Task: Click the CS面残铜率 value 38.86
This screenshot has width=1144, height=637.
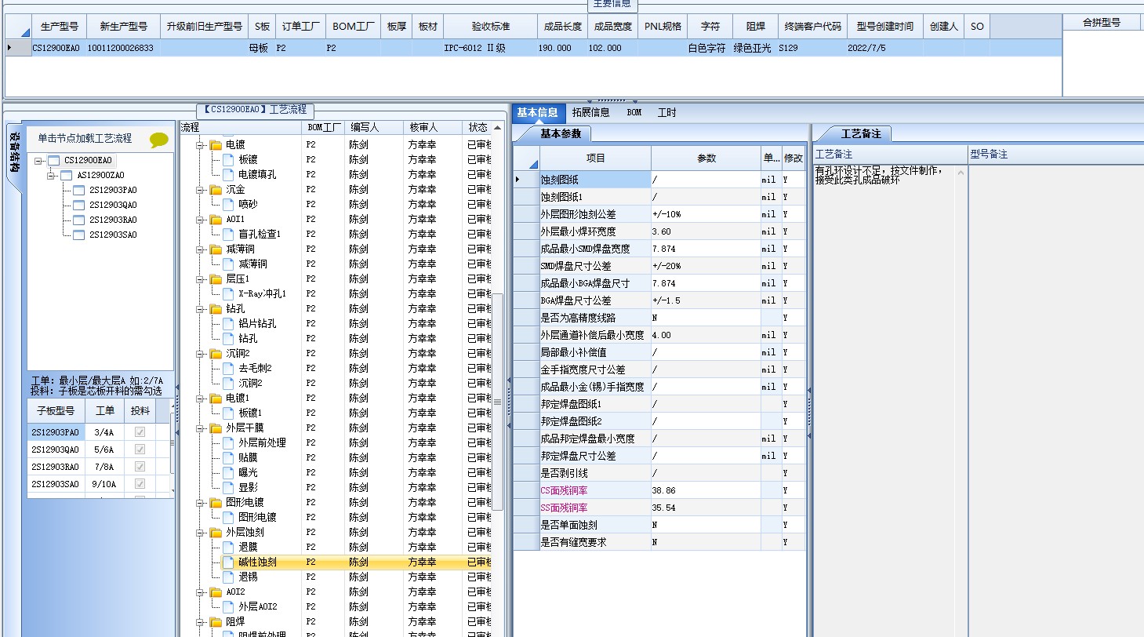Action: pos(706,490)
